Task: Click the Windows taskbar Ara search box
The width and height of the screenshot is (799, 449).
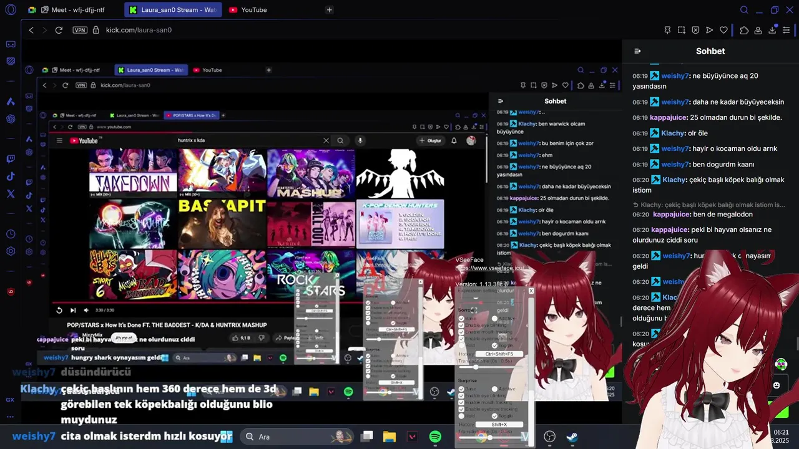Action: tap(297, 437)
